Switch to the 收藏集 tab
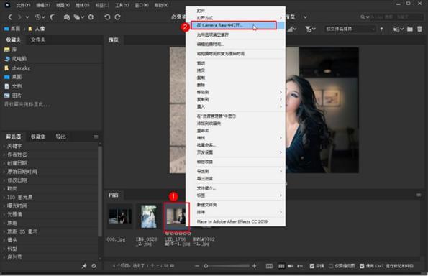 38,137
